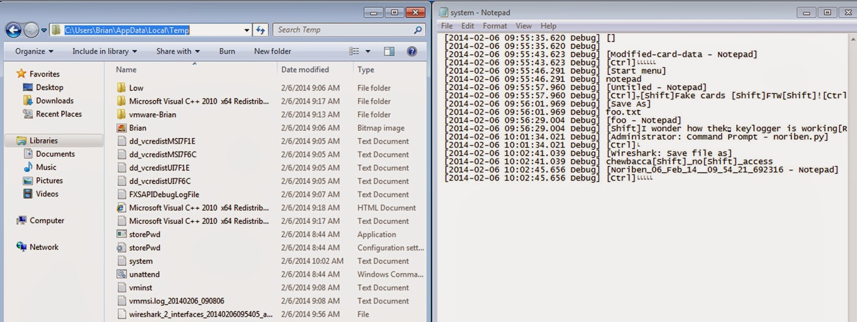Click the Burn toolbar button
Image resolution: width=857 pixels, height=322 pixels.
point(227,51)
